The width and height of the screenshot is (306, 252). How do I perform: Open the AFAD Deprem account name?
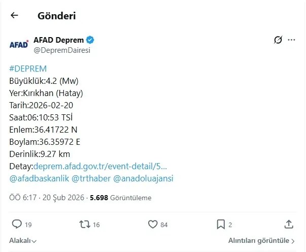point(58,40)
